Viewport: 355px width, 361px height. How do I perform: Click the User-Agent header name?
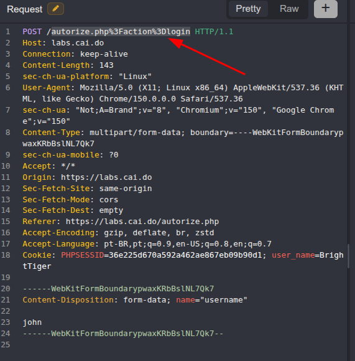point(47,88)
